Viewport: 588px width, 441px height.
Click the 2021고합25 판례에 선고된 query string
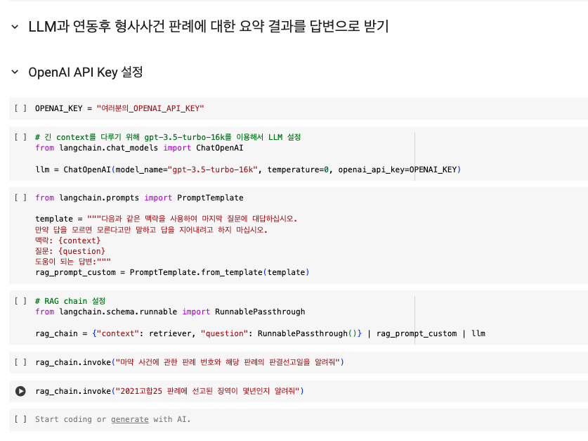point(208,391)
